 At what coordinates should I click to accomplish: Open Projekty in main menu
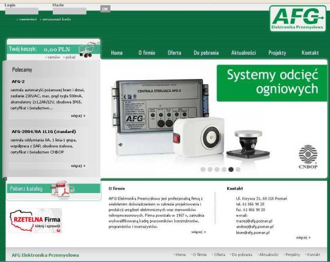[x=277, y=52]
